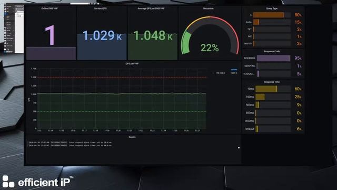Open the Service QPS panel title menu
Image resolution: width=337 pixels, height=190 pixels.
pos(100,8)
